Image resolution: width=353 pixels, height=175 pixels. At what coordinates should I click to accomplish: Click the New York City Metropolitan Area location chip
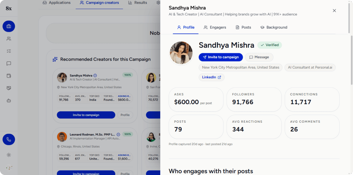240,67
